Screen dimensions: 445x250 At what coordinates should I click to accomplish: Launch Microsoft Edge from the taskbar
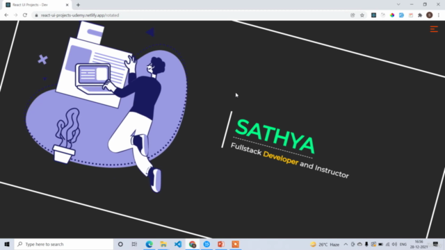pos(149,244)
